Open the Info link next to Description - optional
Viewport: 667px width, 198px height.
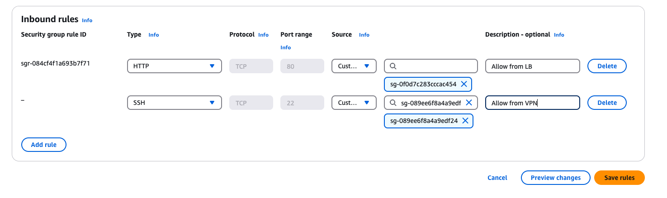click(x=559, y=35)
